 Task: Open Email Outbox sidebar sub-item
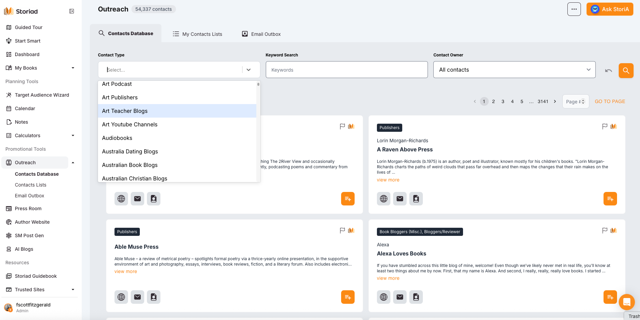tap(29, 196)
